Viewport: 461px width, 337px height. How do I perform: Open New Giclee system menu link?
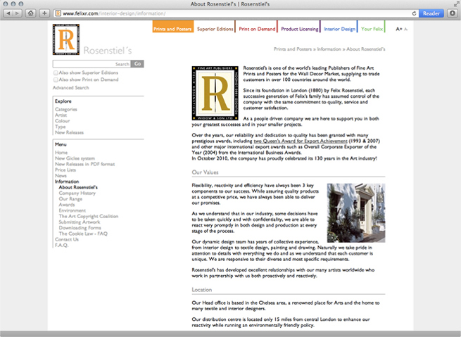click(75, 158)
